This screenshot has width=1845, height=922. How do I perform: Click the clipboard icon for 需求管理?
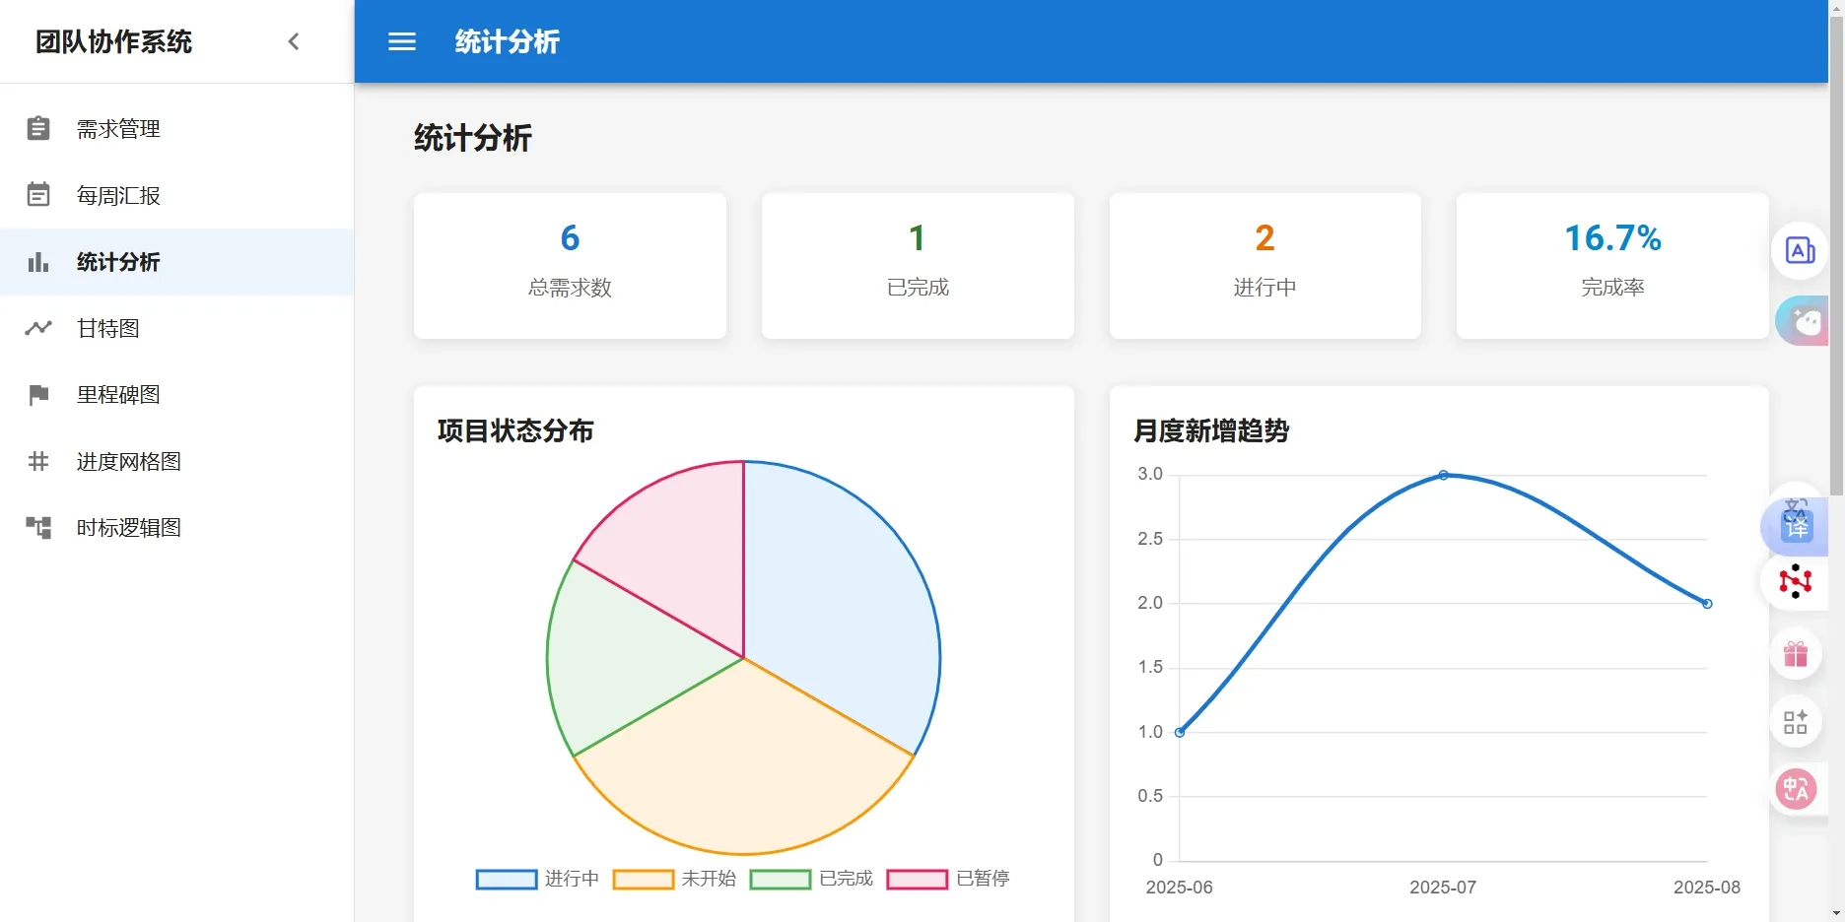tap(38, 129)
